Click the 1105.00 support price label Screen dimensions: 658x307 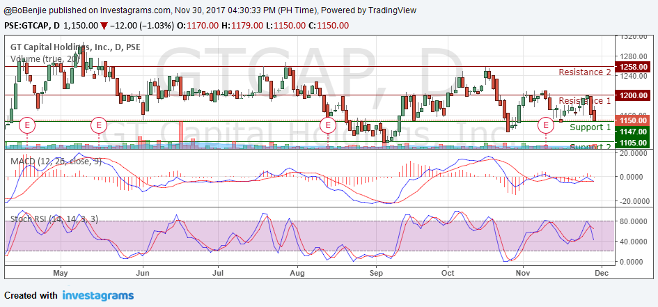[632, 143]
